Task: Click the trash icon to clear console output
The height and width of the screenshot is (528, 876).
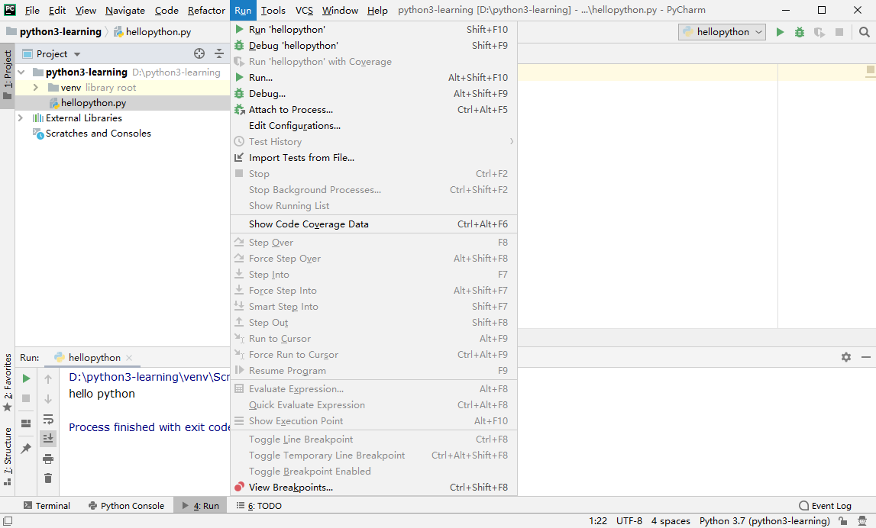Action: click(48, 478)
